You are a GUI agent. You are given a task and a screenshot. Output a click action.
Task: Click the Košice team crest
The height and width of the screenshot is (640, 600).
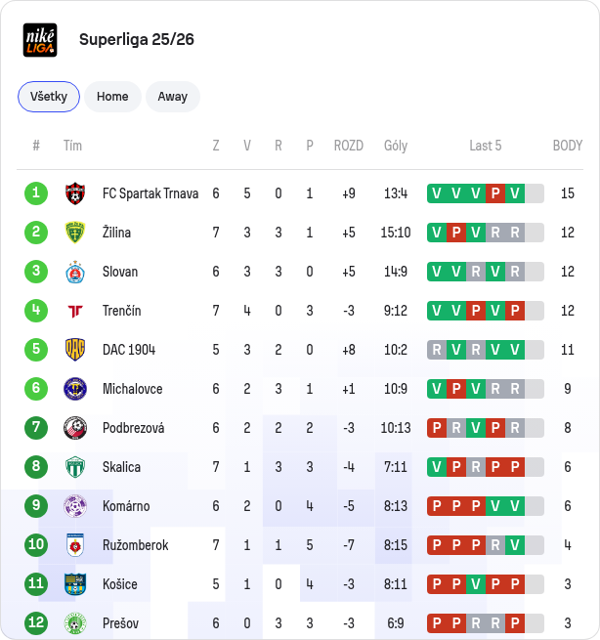pyautogui.click(x=75, y=584)
